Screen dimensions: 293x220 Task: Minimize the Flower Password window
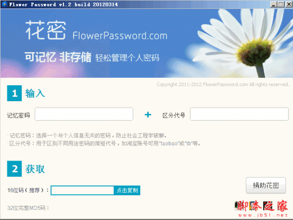(273, 4)
